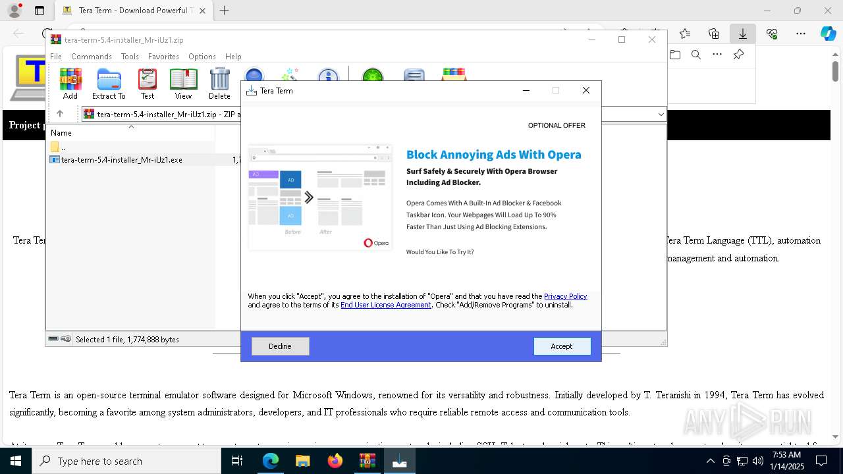The height and width of the screenshot is (474, 843).
Task: Click Accept in the Opera offer
Action: pos(562,346)
